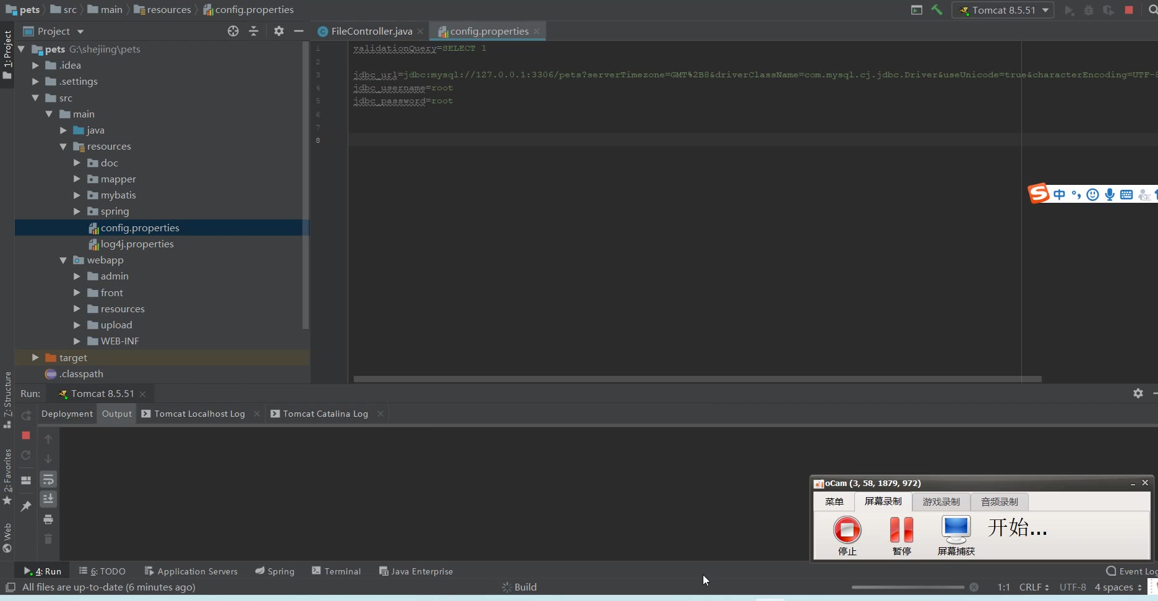This screenshot has height=601, width=1158.
Task: Open the Tomcat Catalina Log tab
Action: [x=325, y=414]
